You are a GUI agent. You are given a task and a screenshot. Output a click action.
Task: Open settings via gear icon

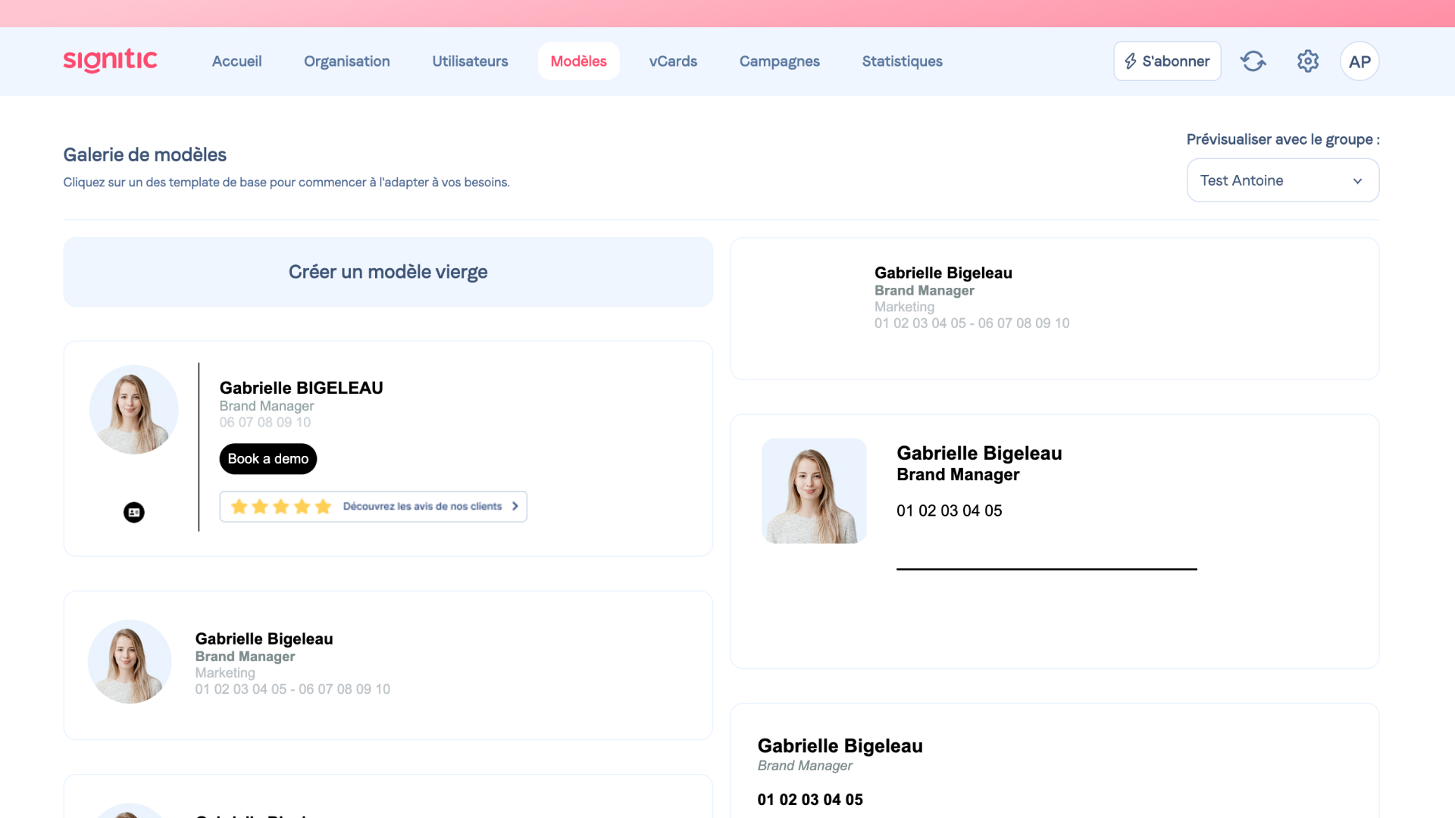[1307, 61]
